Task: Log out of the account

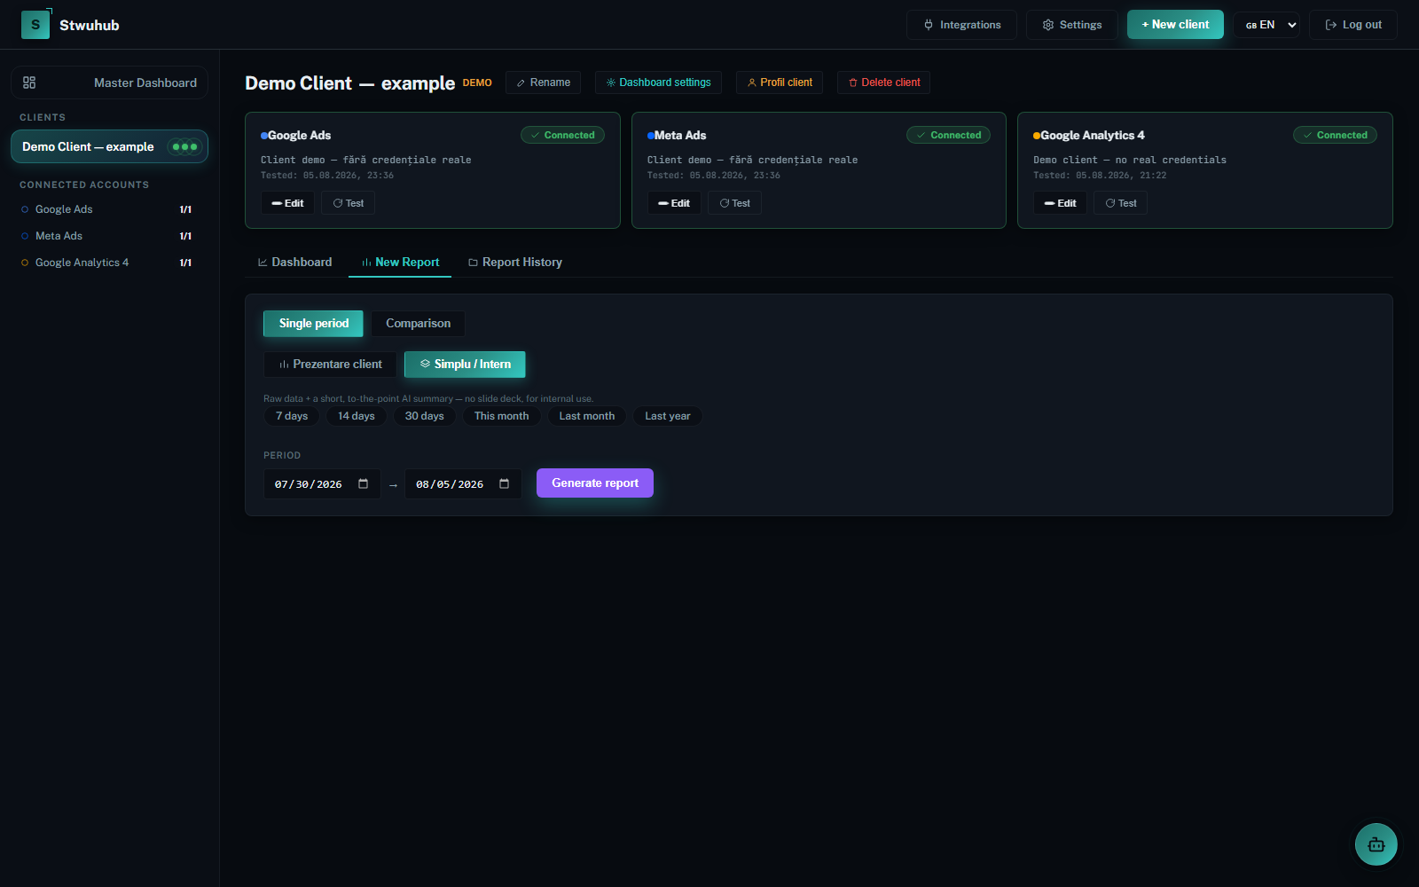Action: coord(1352,25)
